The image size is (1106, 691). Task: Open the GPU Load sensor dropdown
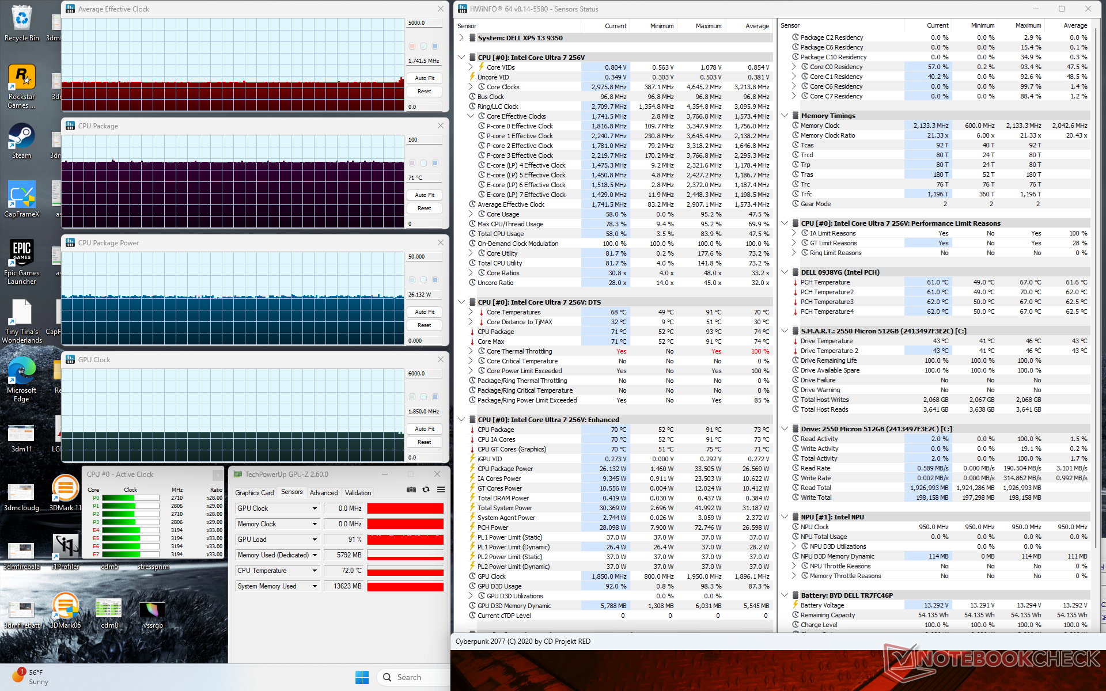(x=315, y=540)
